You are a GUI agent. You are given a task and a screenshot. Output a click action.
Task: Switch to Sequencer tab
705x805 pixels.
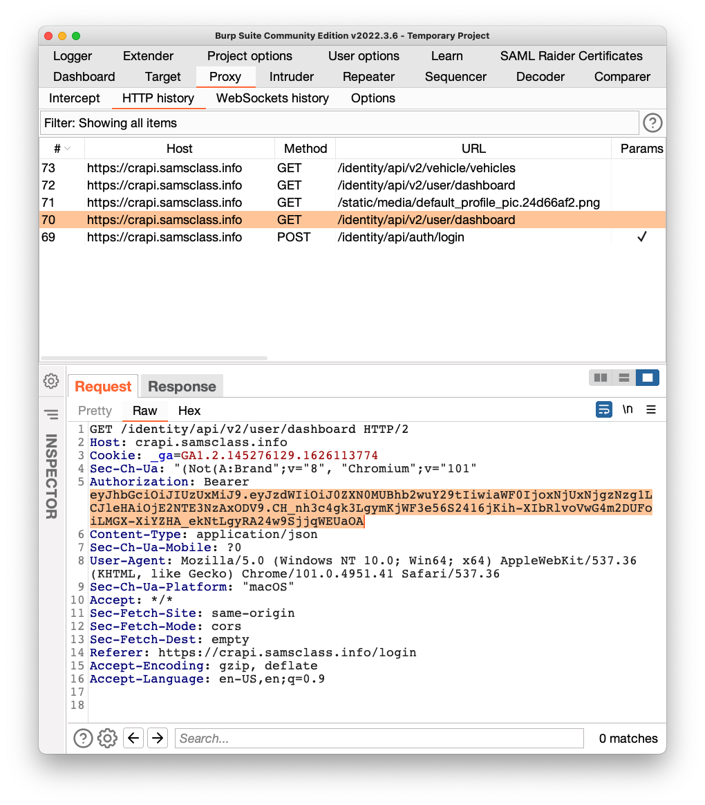coord(455,77)
